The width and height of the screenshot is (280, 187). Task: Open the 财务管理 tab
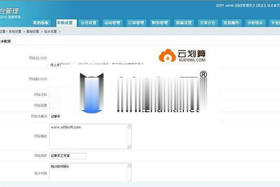coord(160,23)
